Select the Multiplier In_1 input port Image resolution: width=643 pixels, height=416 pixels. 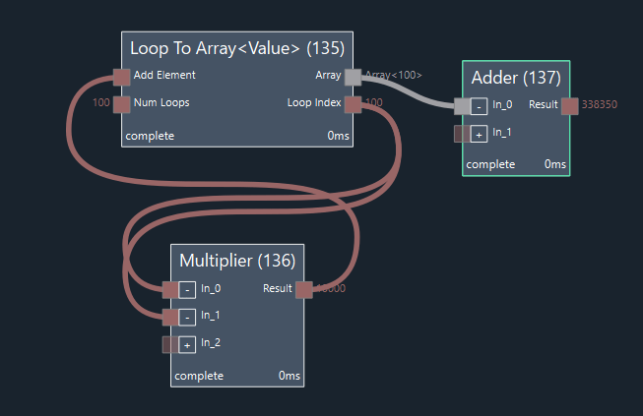tap(171, 317)
